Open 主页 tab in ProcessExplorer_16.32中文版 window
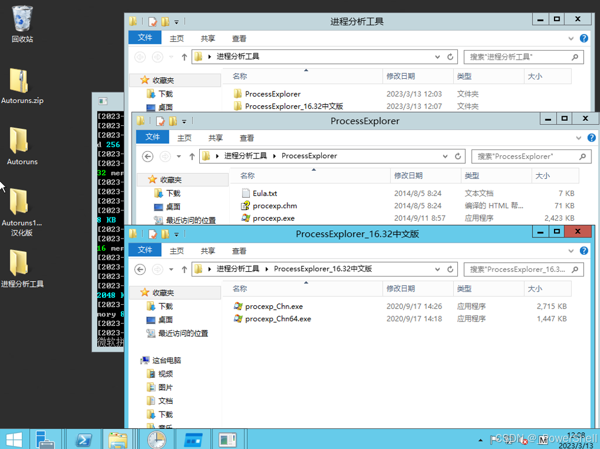Image resolution: width=600 pixels, height=449 pixels. point(176,251)
